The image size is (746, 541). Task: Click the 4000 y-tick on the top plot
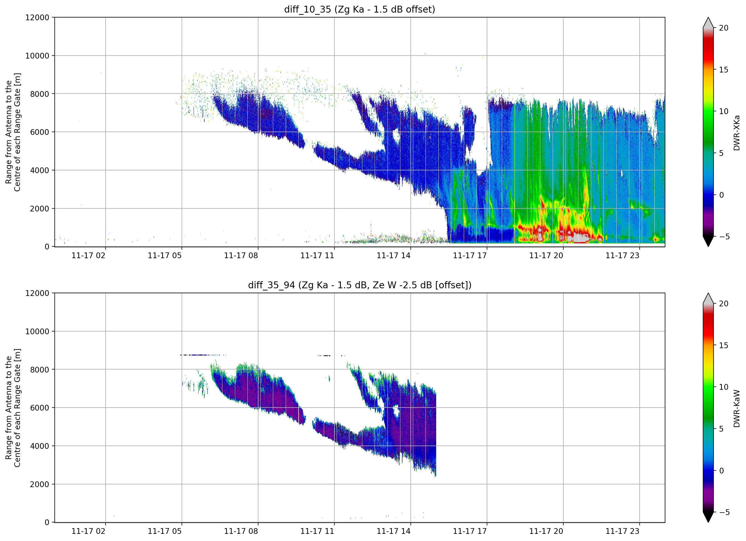pos(39,170)
